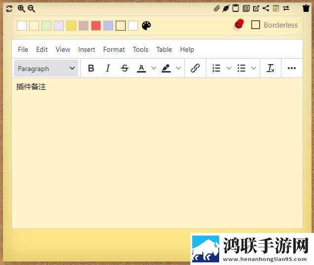Delete the note with the trash icon
Viewport: 314px width, 265px height.
click(306, 8)
